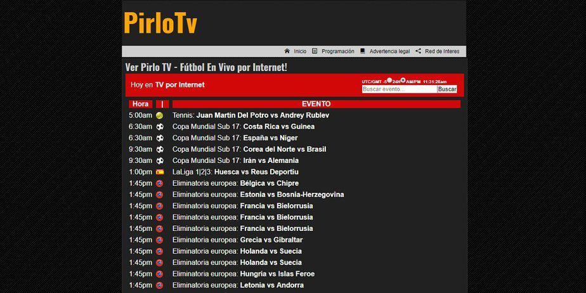This screenshot has width=586, height=293.
Task: Open the Huesca vs Reus Deportiu event
Action: point(235,172)
